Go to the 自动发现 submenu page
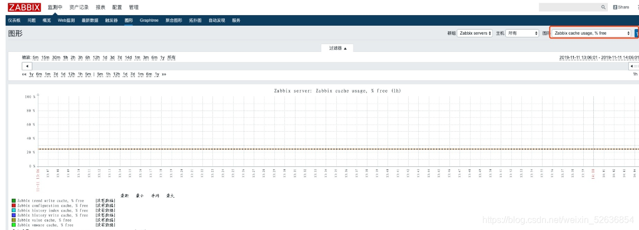This screenshot has height=230, width=639. (x=217, y=21)
